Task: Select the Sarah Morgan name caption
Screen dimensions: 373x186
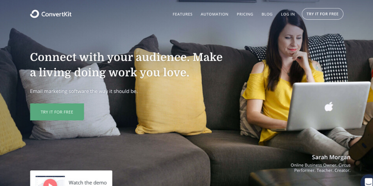Action: point(331,157)
